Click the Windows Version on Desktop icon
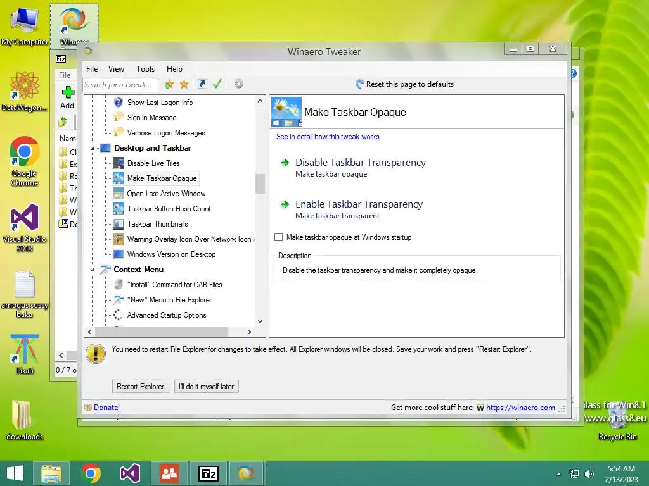The image size is (649, 486). pyautogui.click(x=119, y=254)
